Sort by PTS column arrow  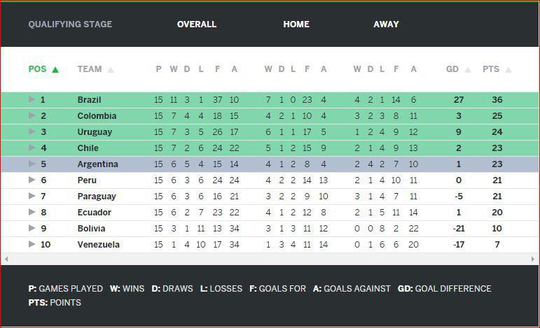pos(508,69)
